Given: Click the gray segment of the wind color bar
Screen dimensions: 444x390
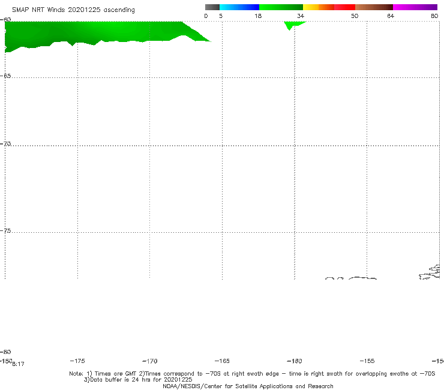Looking at the screenshot, I should coord(212,7).
